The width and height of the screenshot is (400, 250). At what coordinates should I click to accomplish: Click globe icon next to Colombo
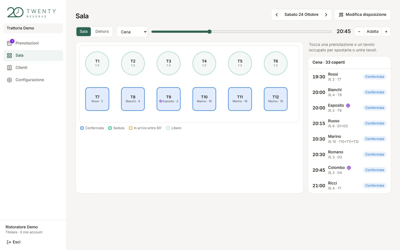pyautogui.click(x=349, y=168)
